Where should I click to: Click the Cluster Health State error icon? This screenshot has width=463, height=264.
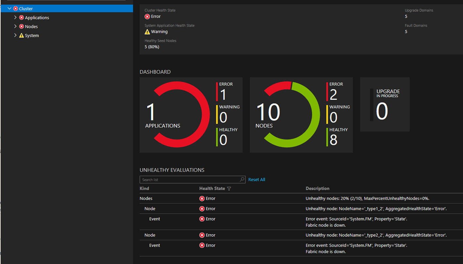(147, 17)
